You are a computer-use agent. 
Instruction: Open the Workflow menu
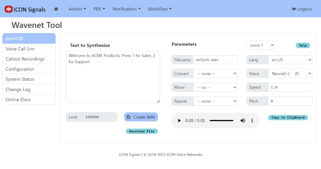(x=159, y=9)
